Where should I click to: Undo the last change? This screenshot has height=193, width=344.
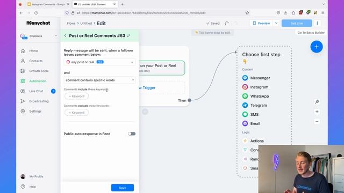[227, 23]
